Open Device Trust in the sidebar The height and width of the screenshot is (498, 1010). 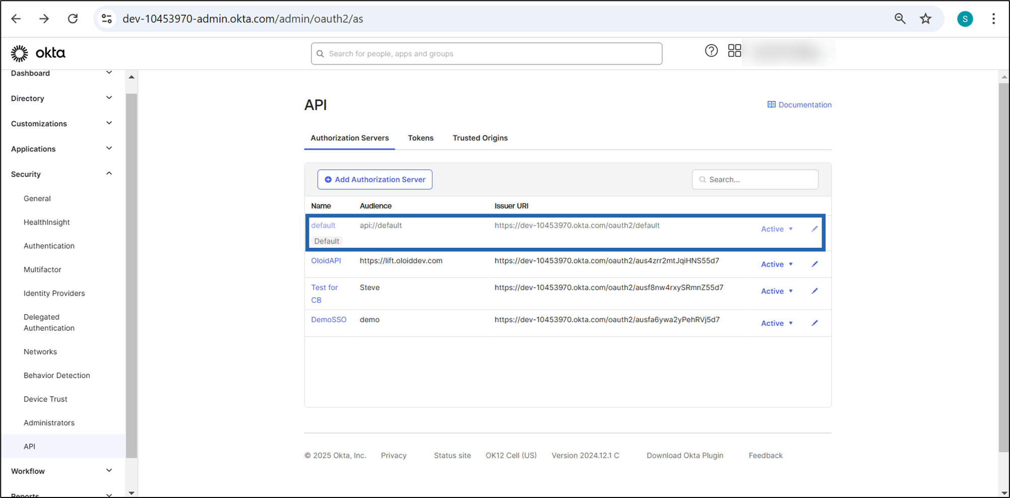point(45,399)
